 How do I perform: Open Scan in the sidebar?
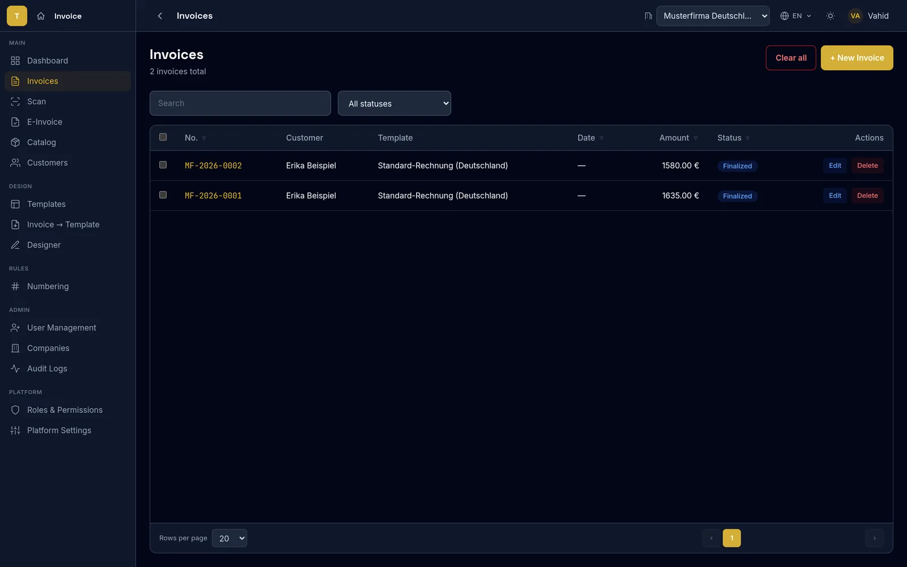(67, 101)
